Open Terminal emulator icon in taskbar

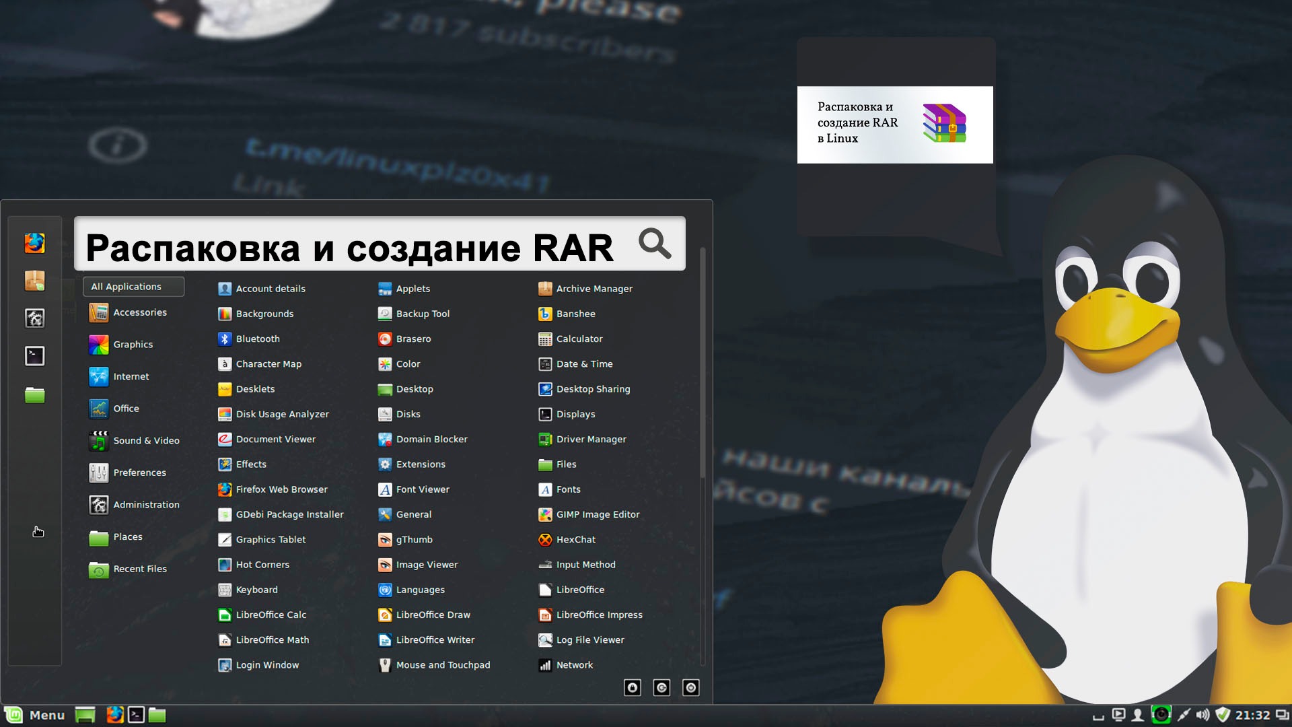137,715
